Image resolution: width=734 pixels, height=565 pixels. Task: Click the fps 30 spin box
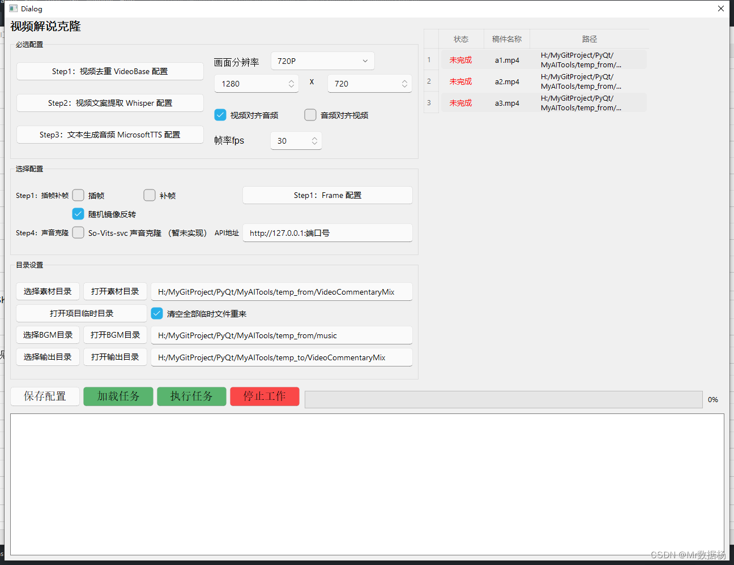(x=296, y=141)
